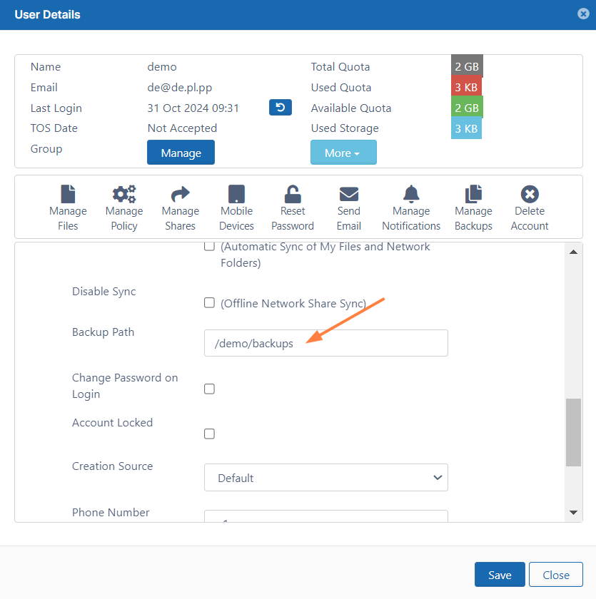Expand the Creation Source dropdown

pyautogui.click(x=325, y=478)
